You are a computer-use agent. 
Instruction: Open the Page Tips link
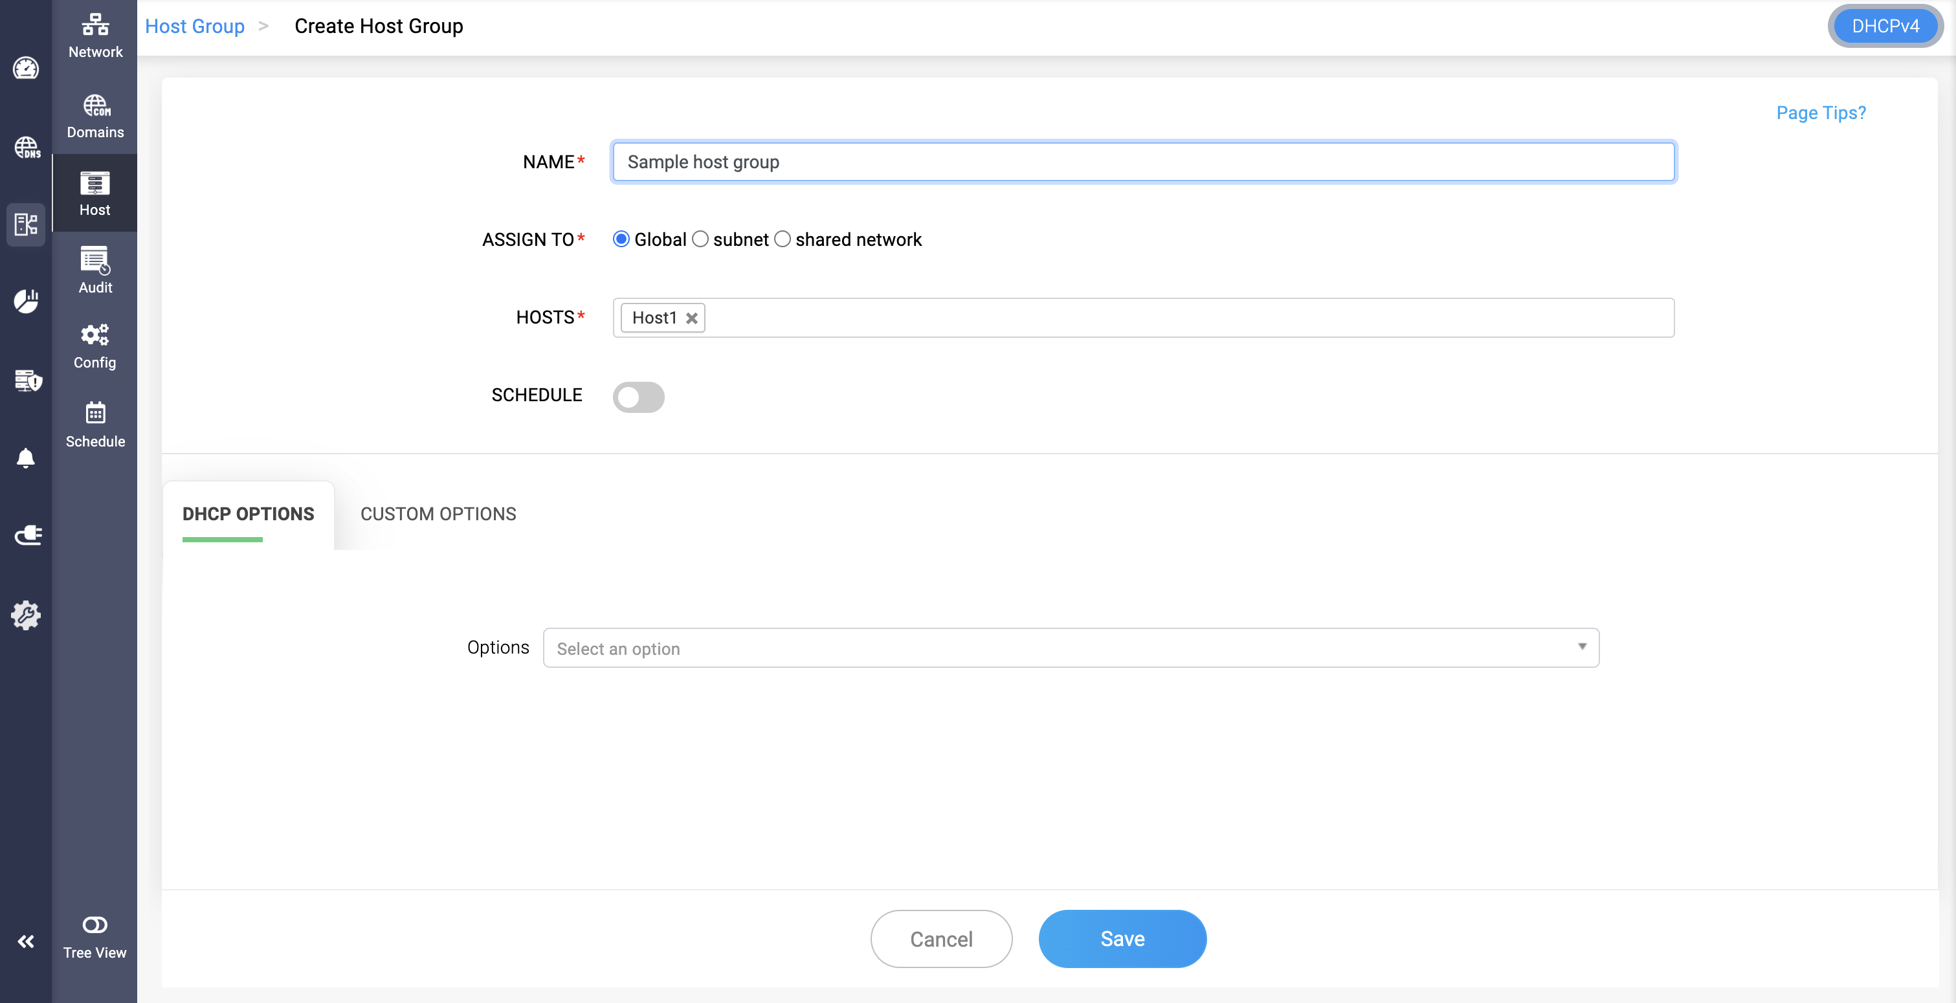(x=1821, y=113)
